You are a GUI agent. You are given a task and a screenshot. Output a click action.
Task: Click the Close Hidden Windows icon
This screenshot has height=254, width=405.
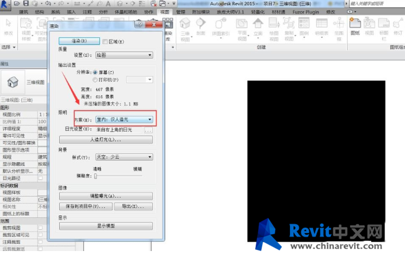coord(153,4)
